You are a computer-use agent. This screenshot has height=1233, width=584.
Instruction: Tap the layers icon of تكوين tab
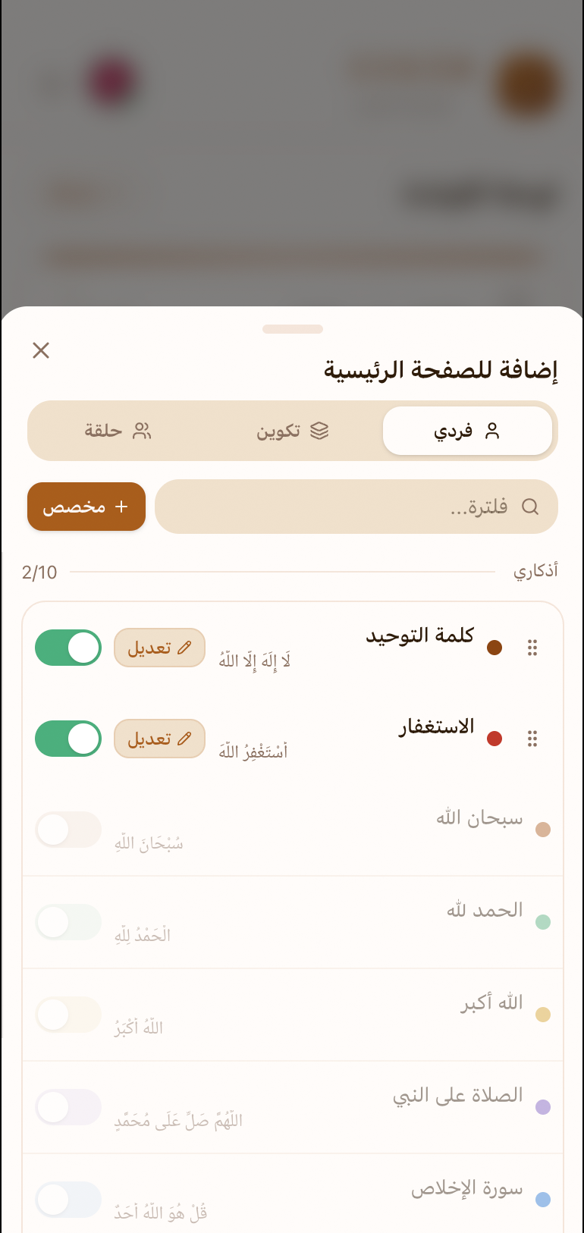319,431
